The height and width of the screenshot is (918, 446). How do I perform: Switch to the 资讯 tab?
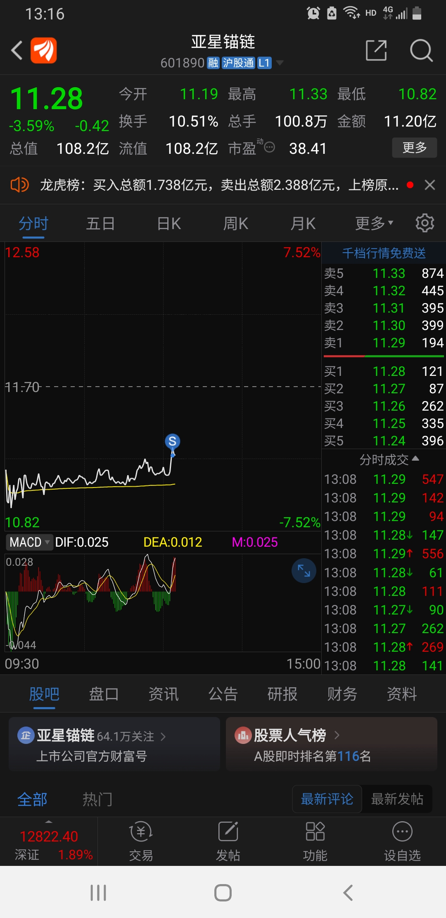[x=164, y=694]
